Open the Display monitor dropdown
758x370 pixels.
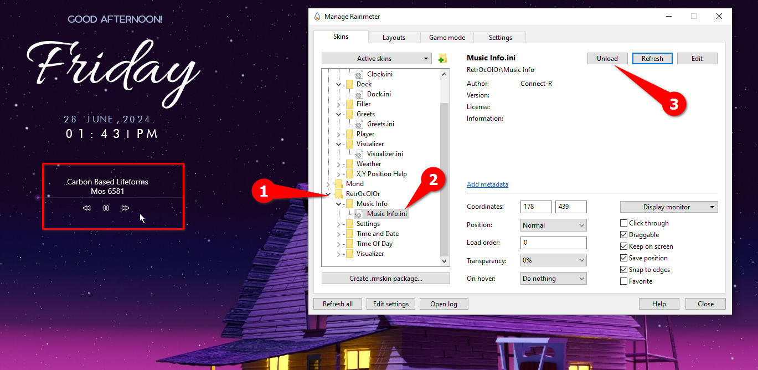[669, 207]
